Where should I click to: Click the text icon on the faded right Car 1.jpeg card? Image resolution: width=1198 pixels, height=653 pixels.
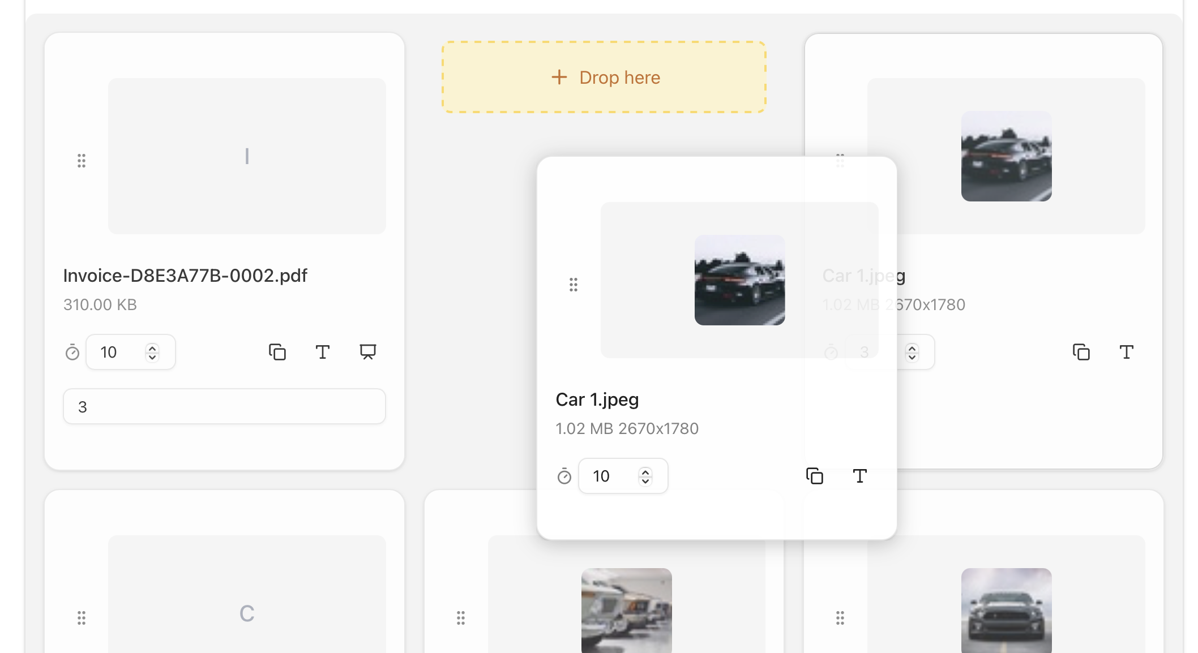[1126, 352]
